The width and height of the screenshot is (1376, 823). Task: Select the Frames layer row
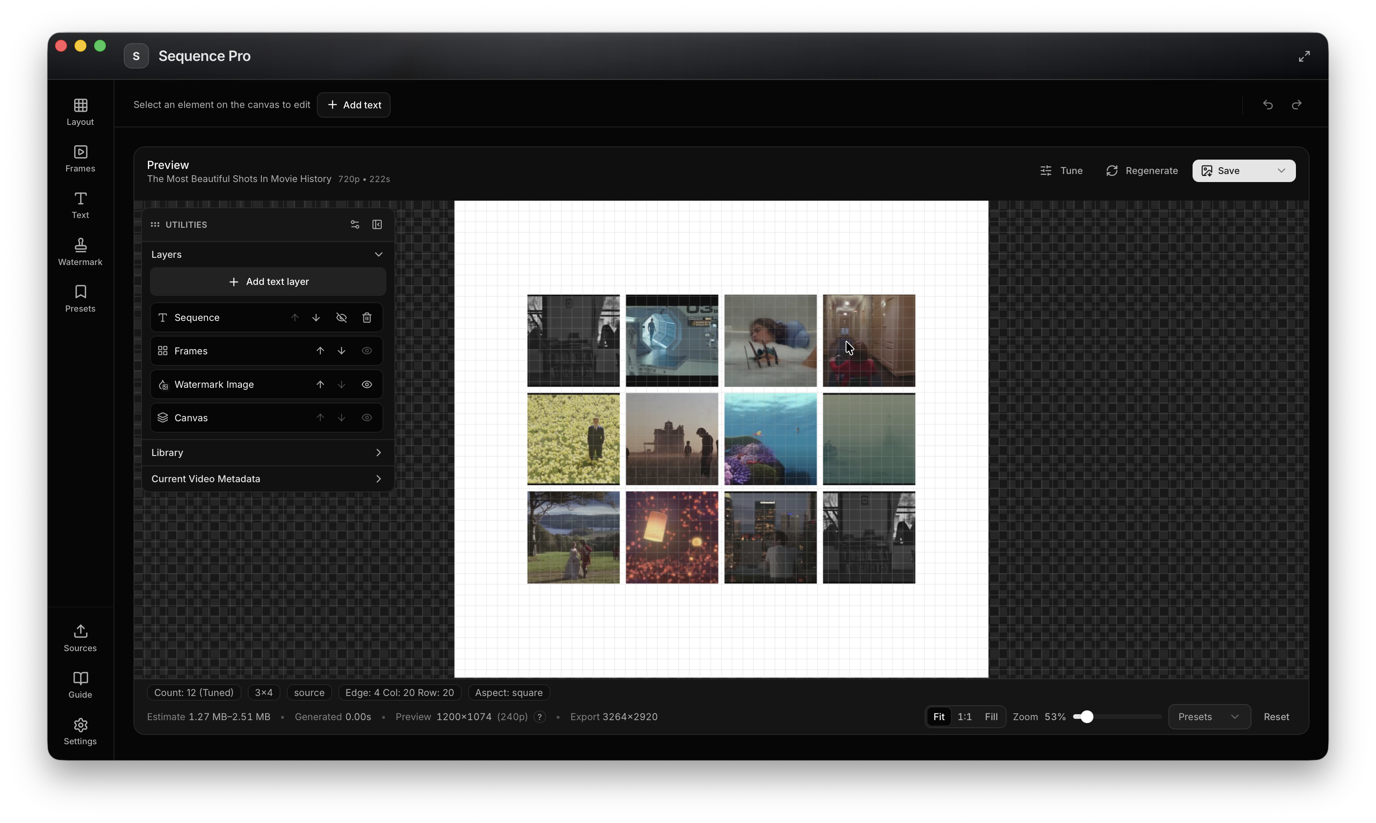point(266,351)
